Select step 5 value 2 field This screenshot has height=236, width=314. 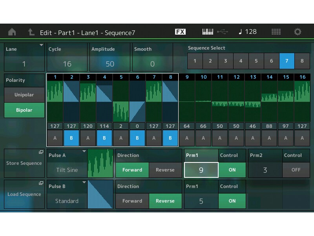tap(121, 126)
